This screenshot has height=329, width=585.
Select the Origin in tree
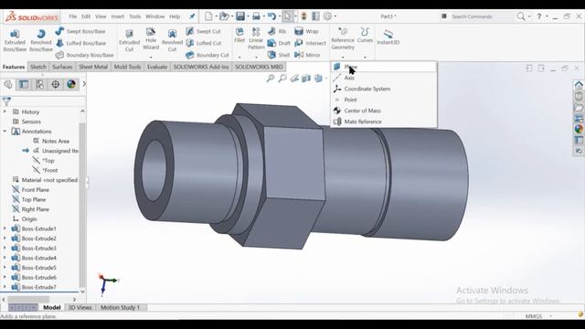29,219
